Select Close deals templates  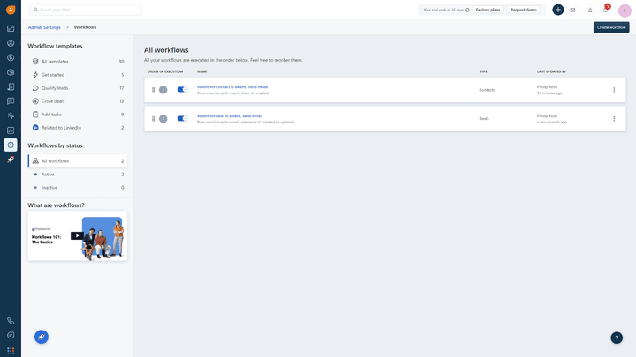pyautogui.click(x=78, y=101)
